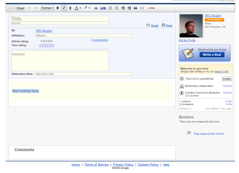This screenshot has height=173, width=239.
Task: Open the 0 comment(s) link
Action: [100, 40]
